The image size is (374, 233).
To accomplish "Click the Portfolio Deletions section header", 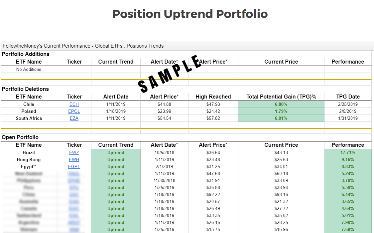I will click(25, 89).
